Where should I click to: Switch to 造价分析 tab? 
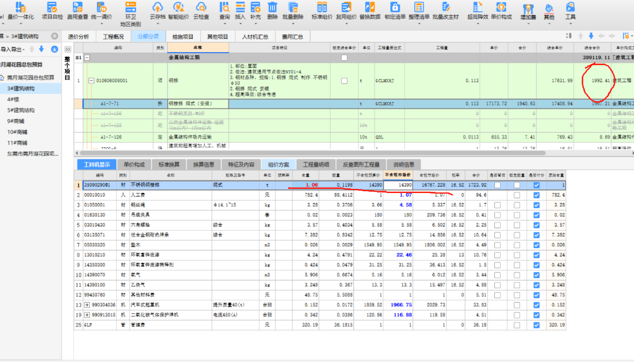[79, 36]
